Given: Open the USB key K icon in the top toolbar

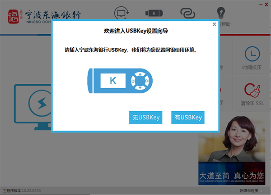Looking at the screenshot, I should coord(154,13).
